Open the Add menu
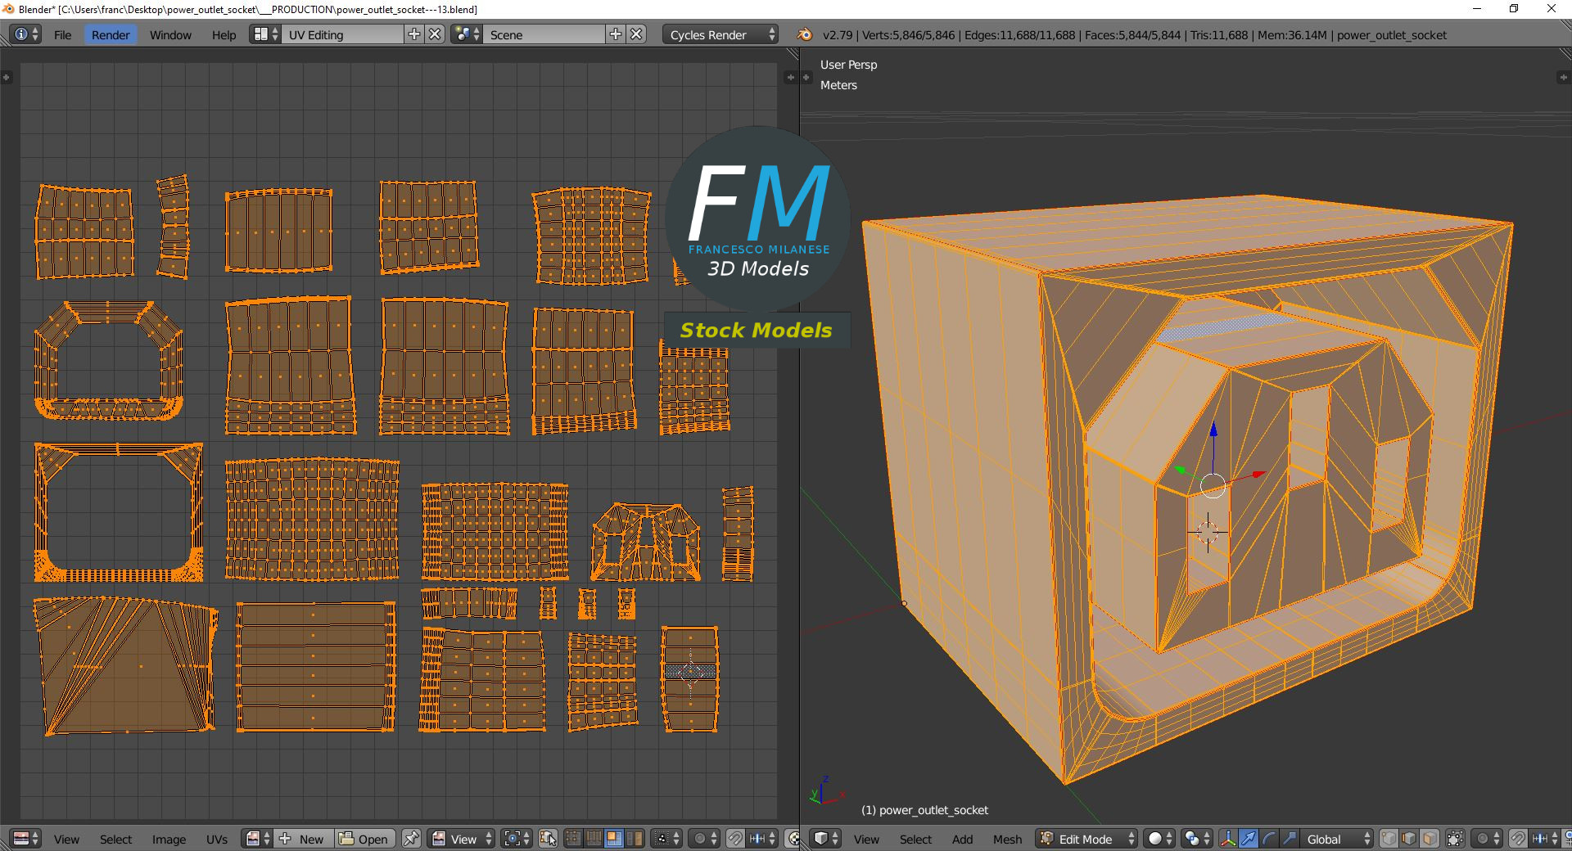This screenshot has height=851, width=1572. click(962, 839)
